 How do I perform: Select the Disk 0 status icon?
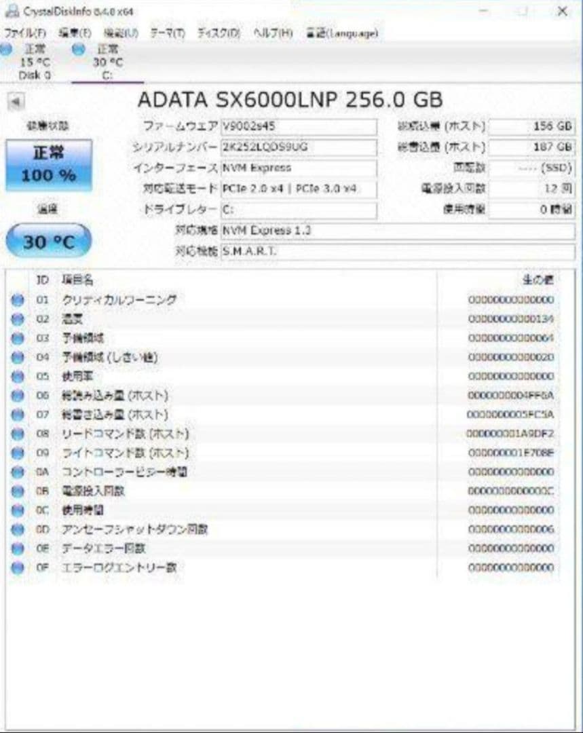click(6, 50)
